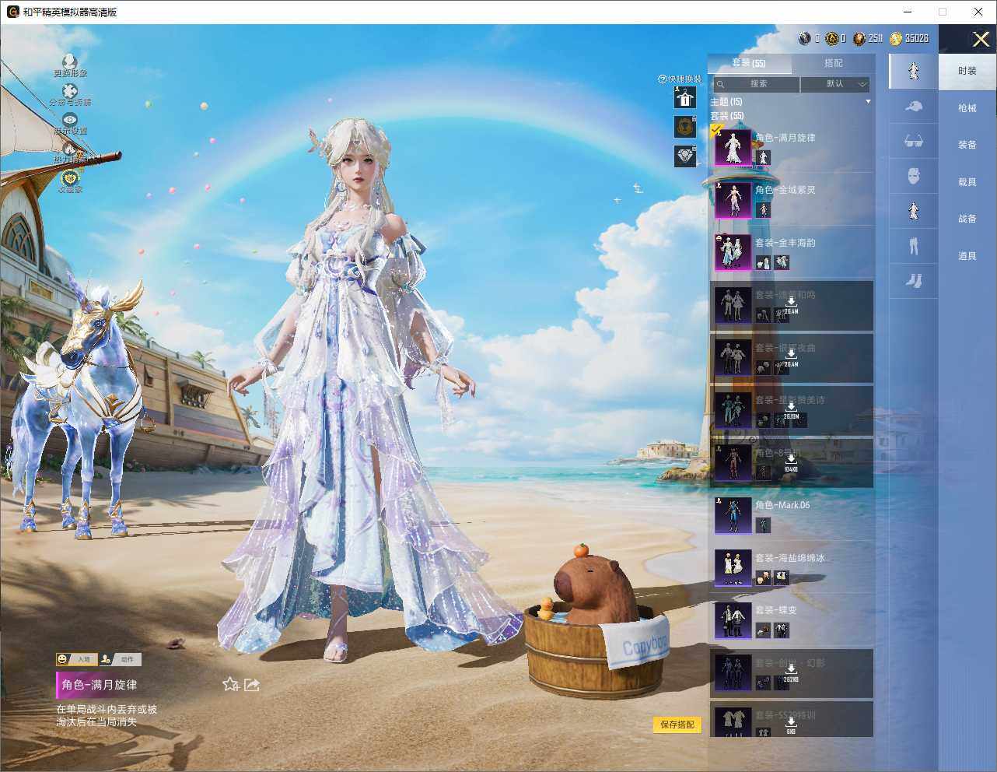Click the 角色-全域紫灵 sub-item icon
The width and height of the screenshot is (997, 772).
(x=763, y=210)
